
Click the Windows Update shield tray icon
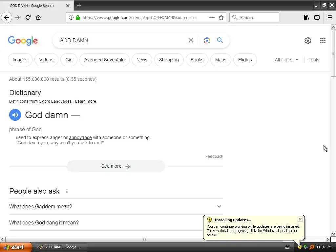pos(300,247)
